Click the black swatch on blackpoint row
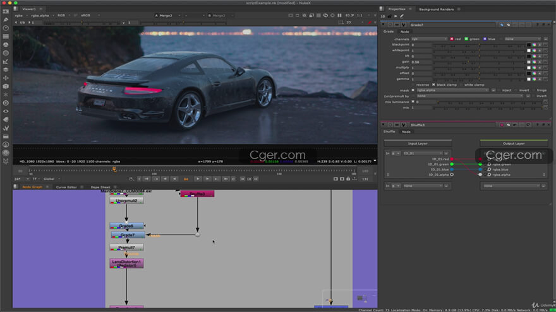 click(x=529, y=45)
